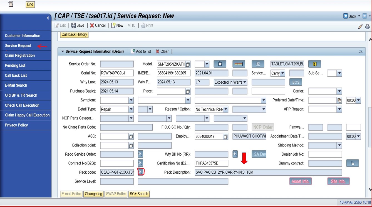This screenshot has width=372, height=207.
Task: Open the Carrier dropdown
Action: [339, 91]
